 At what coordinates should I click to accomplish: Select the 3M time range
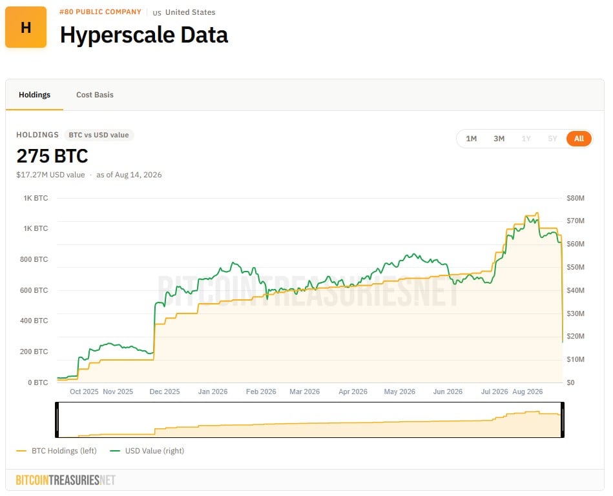click(x=499, y=139)
